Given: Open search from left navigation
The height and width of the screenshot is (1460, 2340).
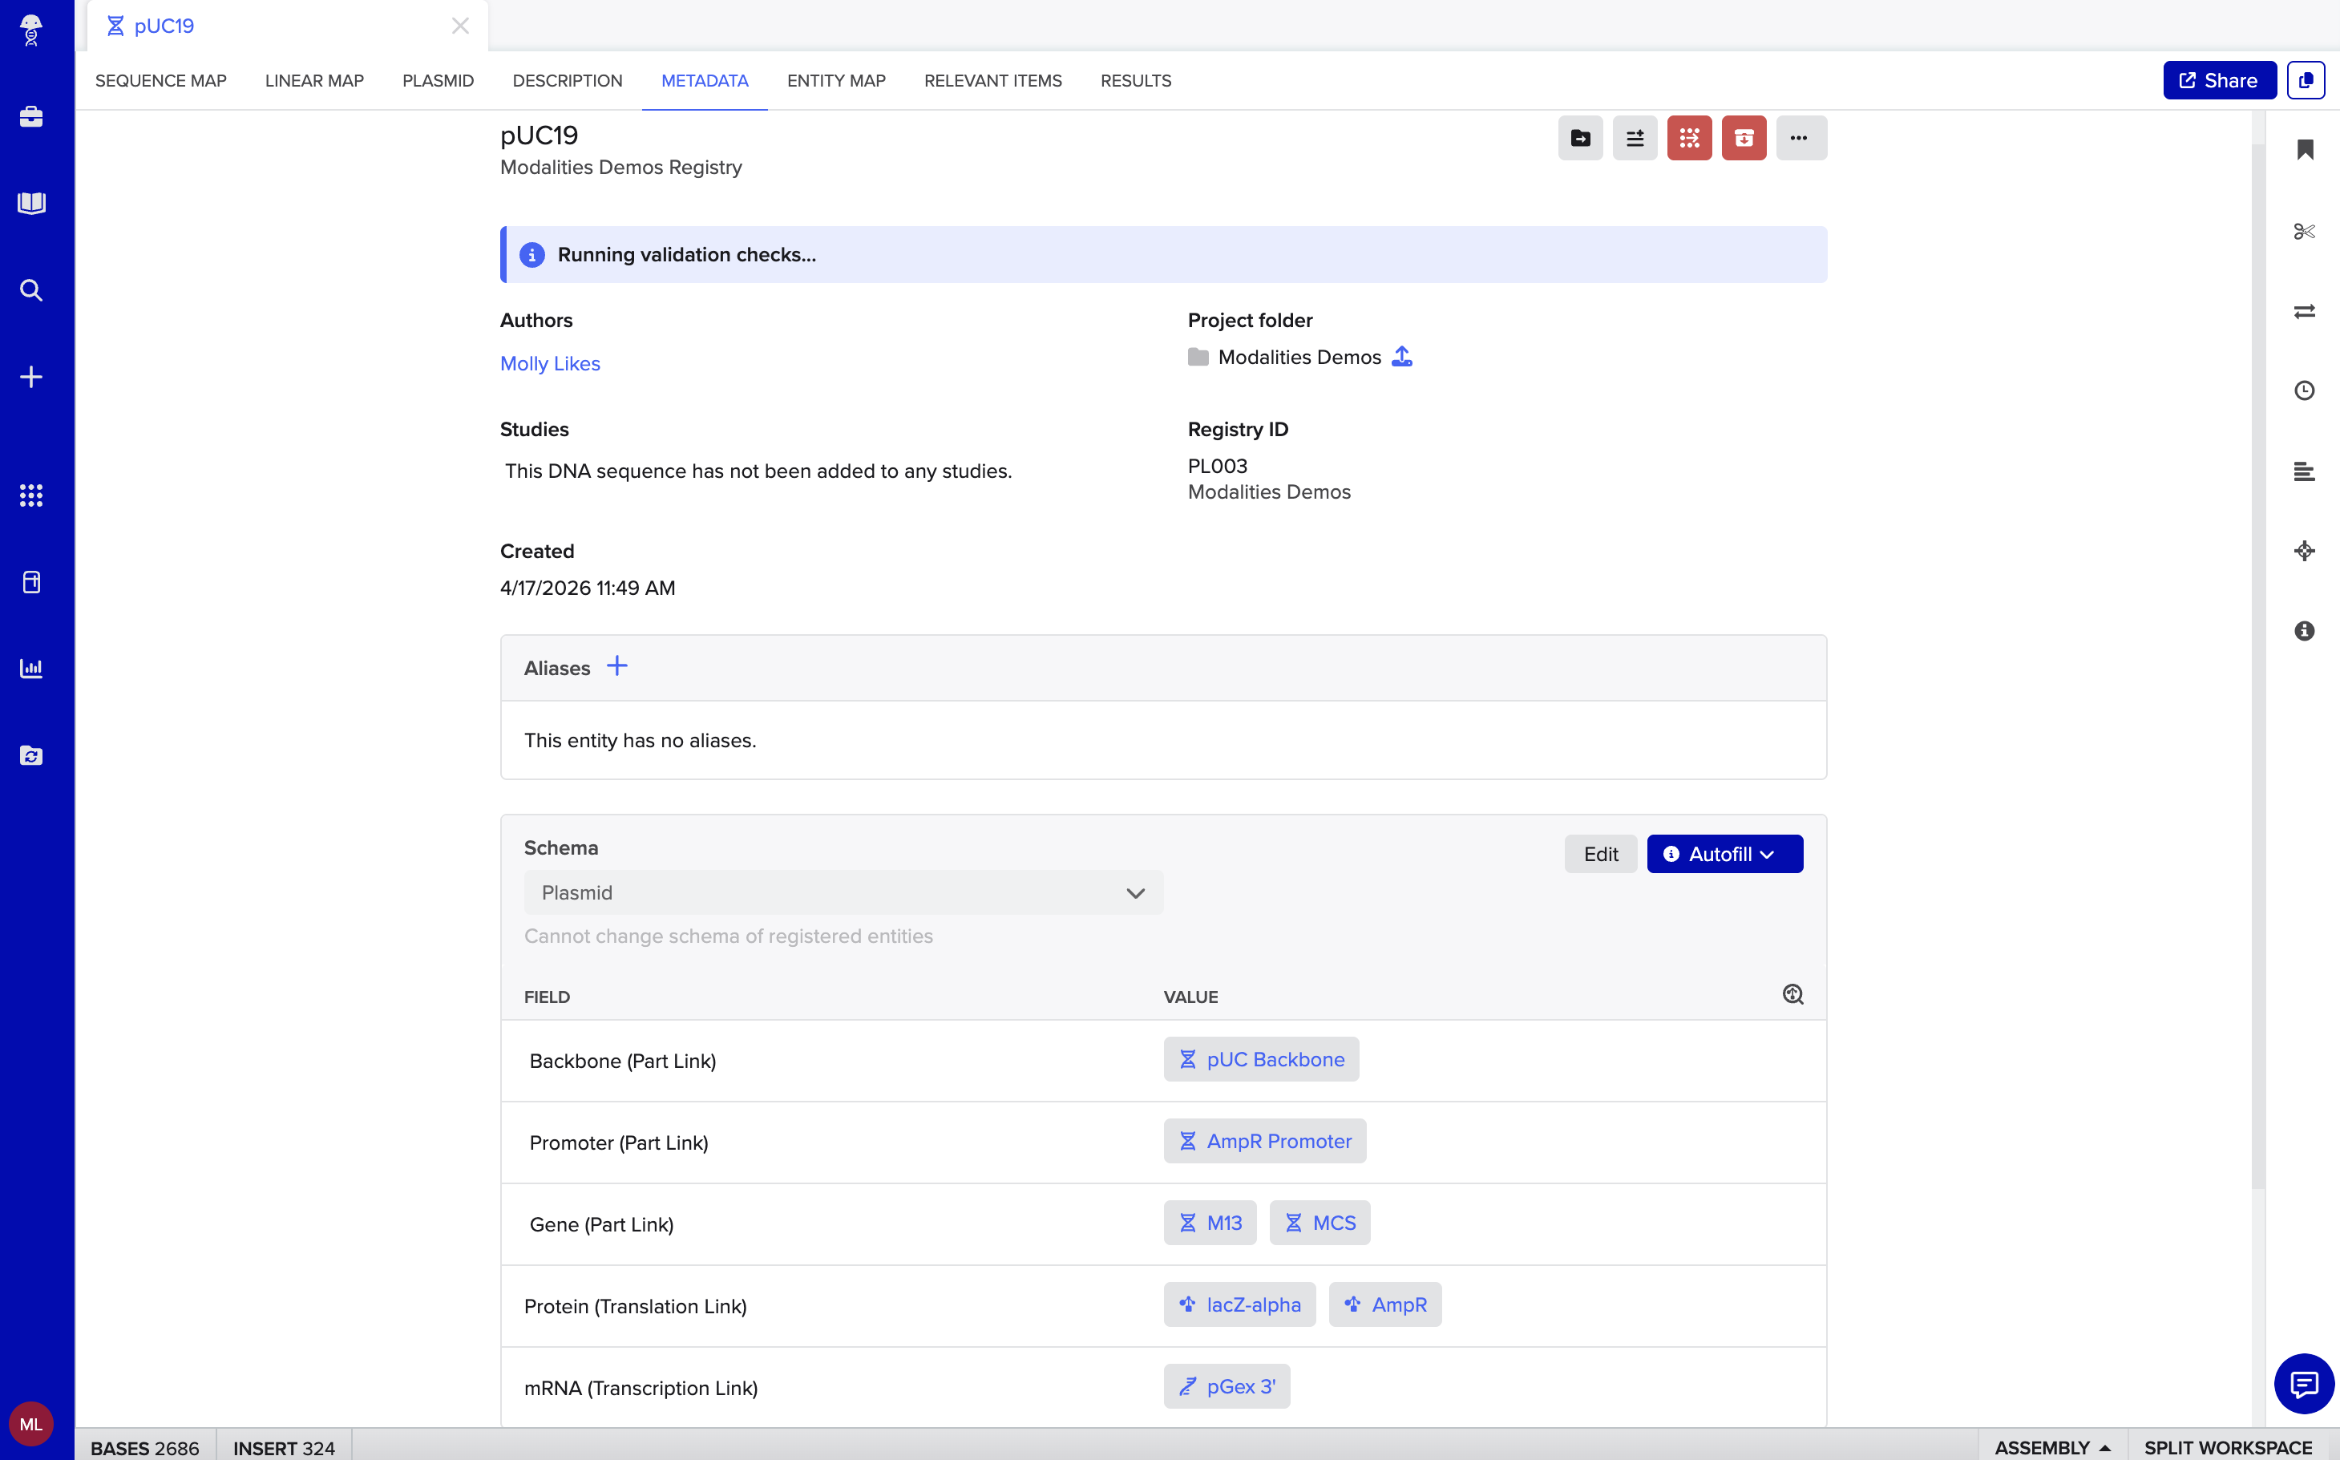Looking at the screenshot, I should click(x=31, y=289).
